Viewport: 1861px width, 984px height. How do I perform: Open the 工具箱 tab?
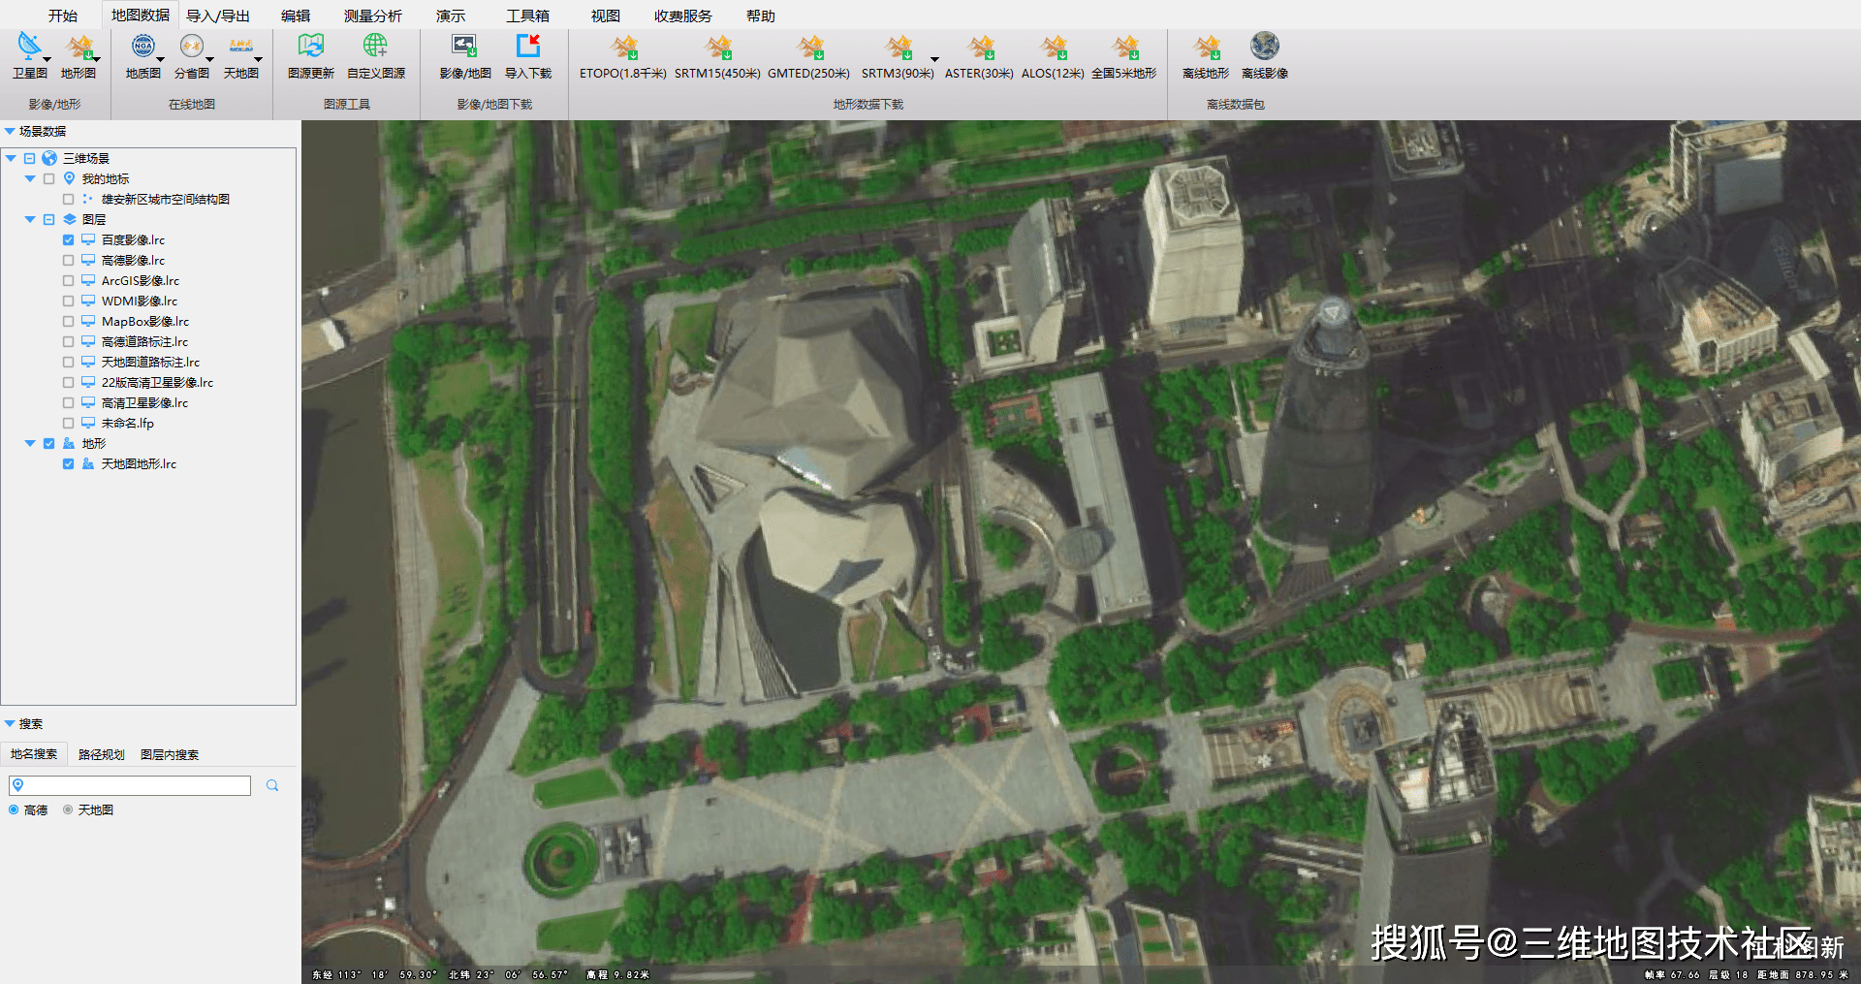pyautogui.click(x=527, y=16)
